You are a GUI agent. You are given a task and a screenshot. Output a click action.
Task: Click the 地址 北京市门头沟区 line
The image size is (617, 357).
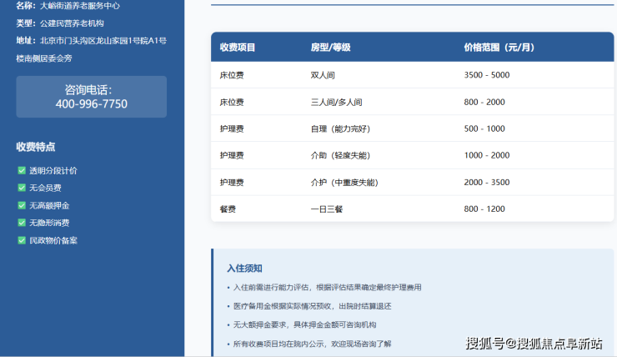tap(91, 41)
